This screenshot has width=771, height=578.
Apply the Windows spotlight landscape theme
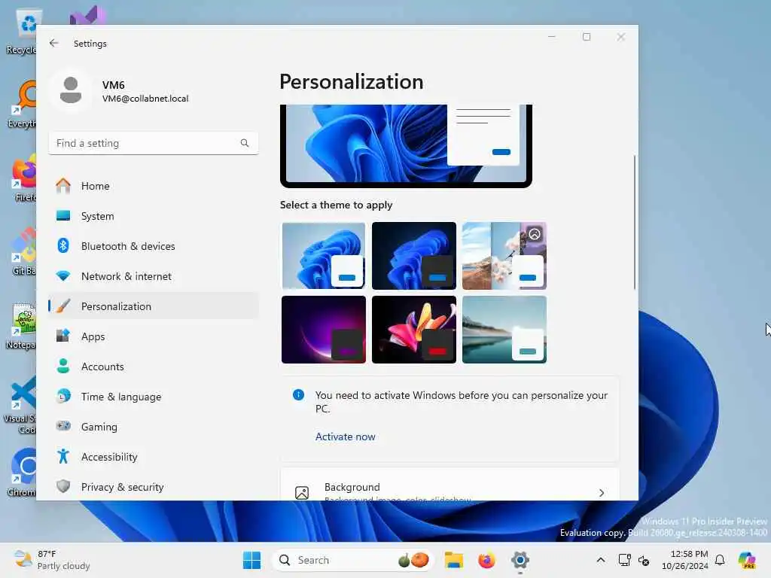(504, 256)
